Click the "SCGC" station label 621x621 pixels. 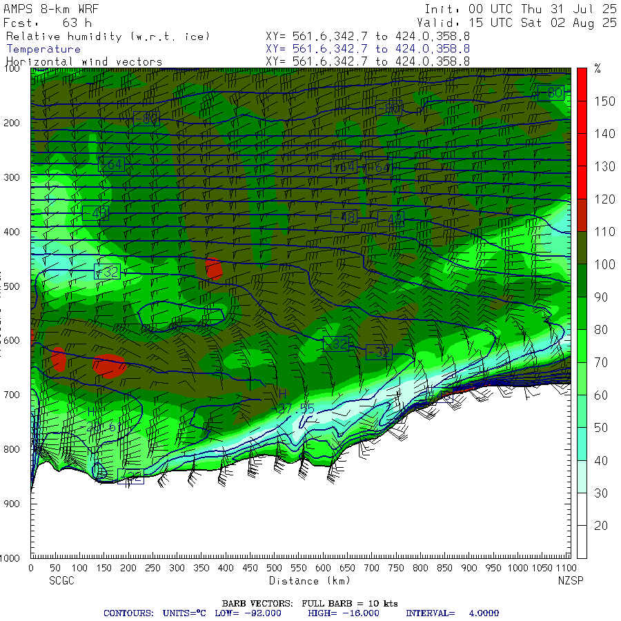tap(61, 581)
